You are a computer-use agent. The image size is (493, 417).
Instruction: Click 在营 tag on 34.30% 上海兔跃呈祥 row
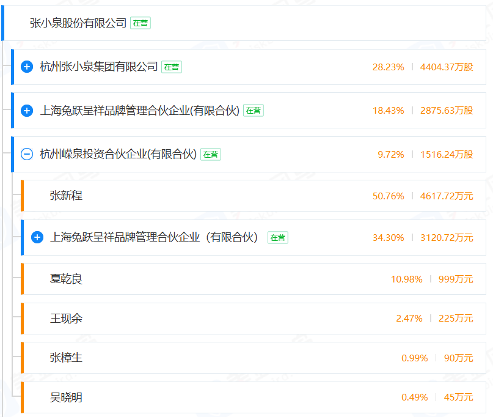pyautogui.click(x=277, y=238)
